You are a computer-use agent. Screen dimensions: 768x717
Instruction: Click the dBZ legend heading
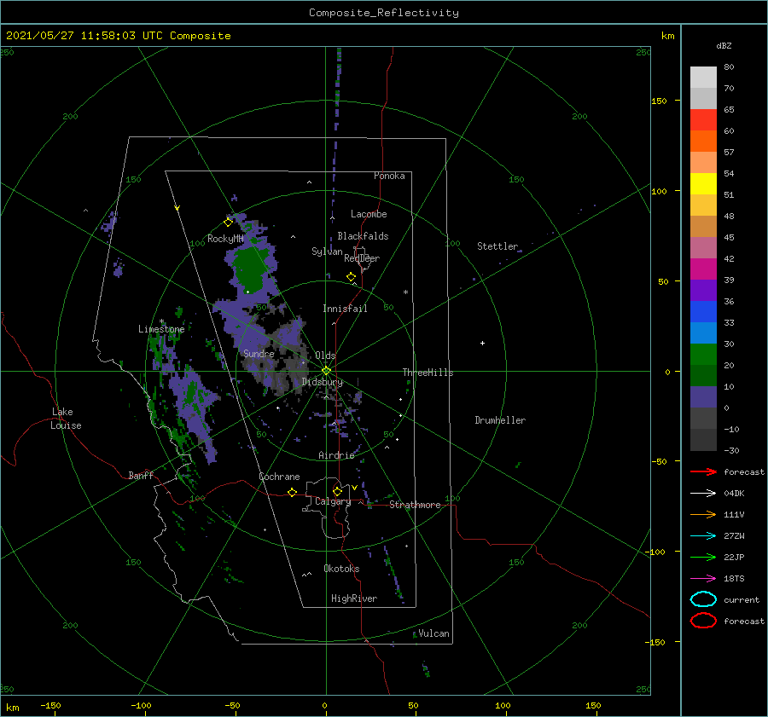[x=724, y=45]
